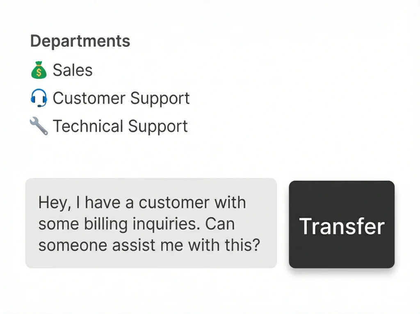Click the wrench icon for Technical Support

tap(39, 126)
